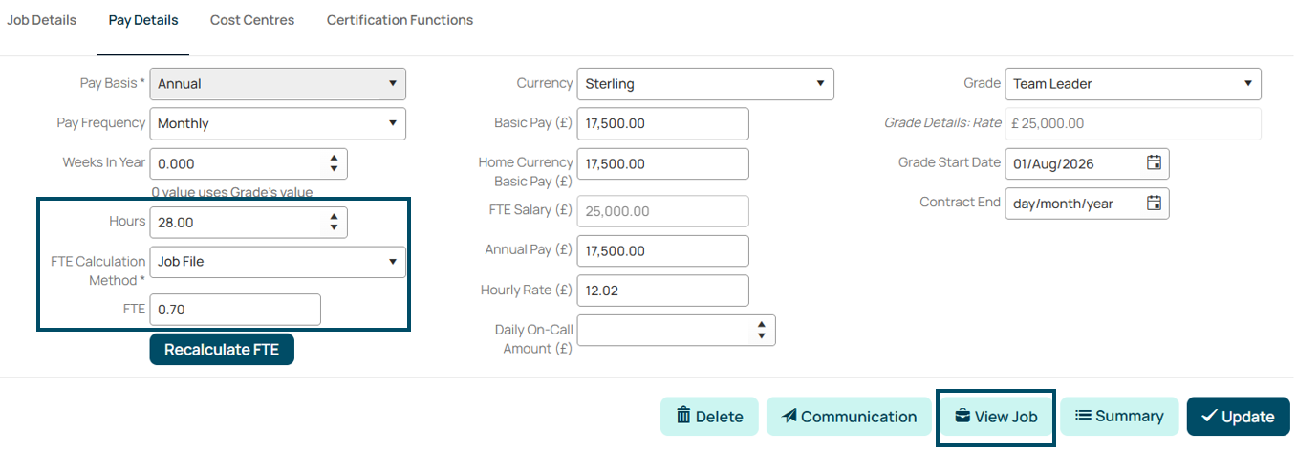Expand the Grade dropdown showing Team Leader
1297x452 pixels.
(x=1134, y=84)
